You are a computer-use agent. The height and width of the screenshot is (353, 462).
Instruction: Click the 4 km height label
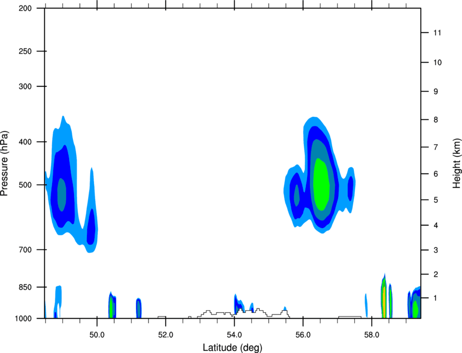point(436,225)
